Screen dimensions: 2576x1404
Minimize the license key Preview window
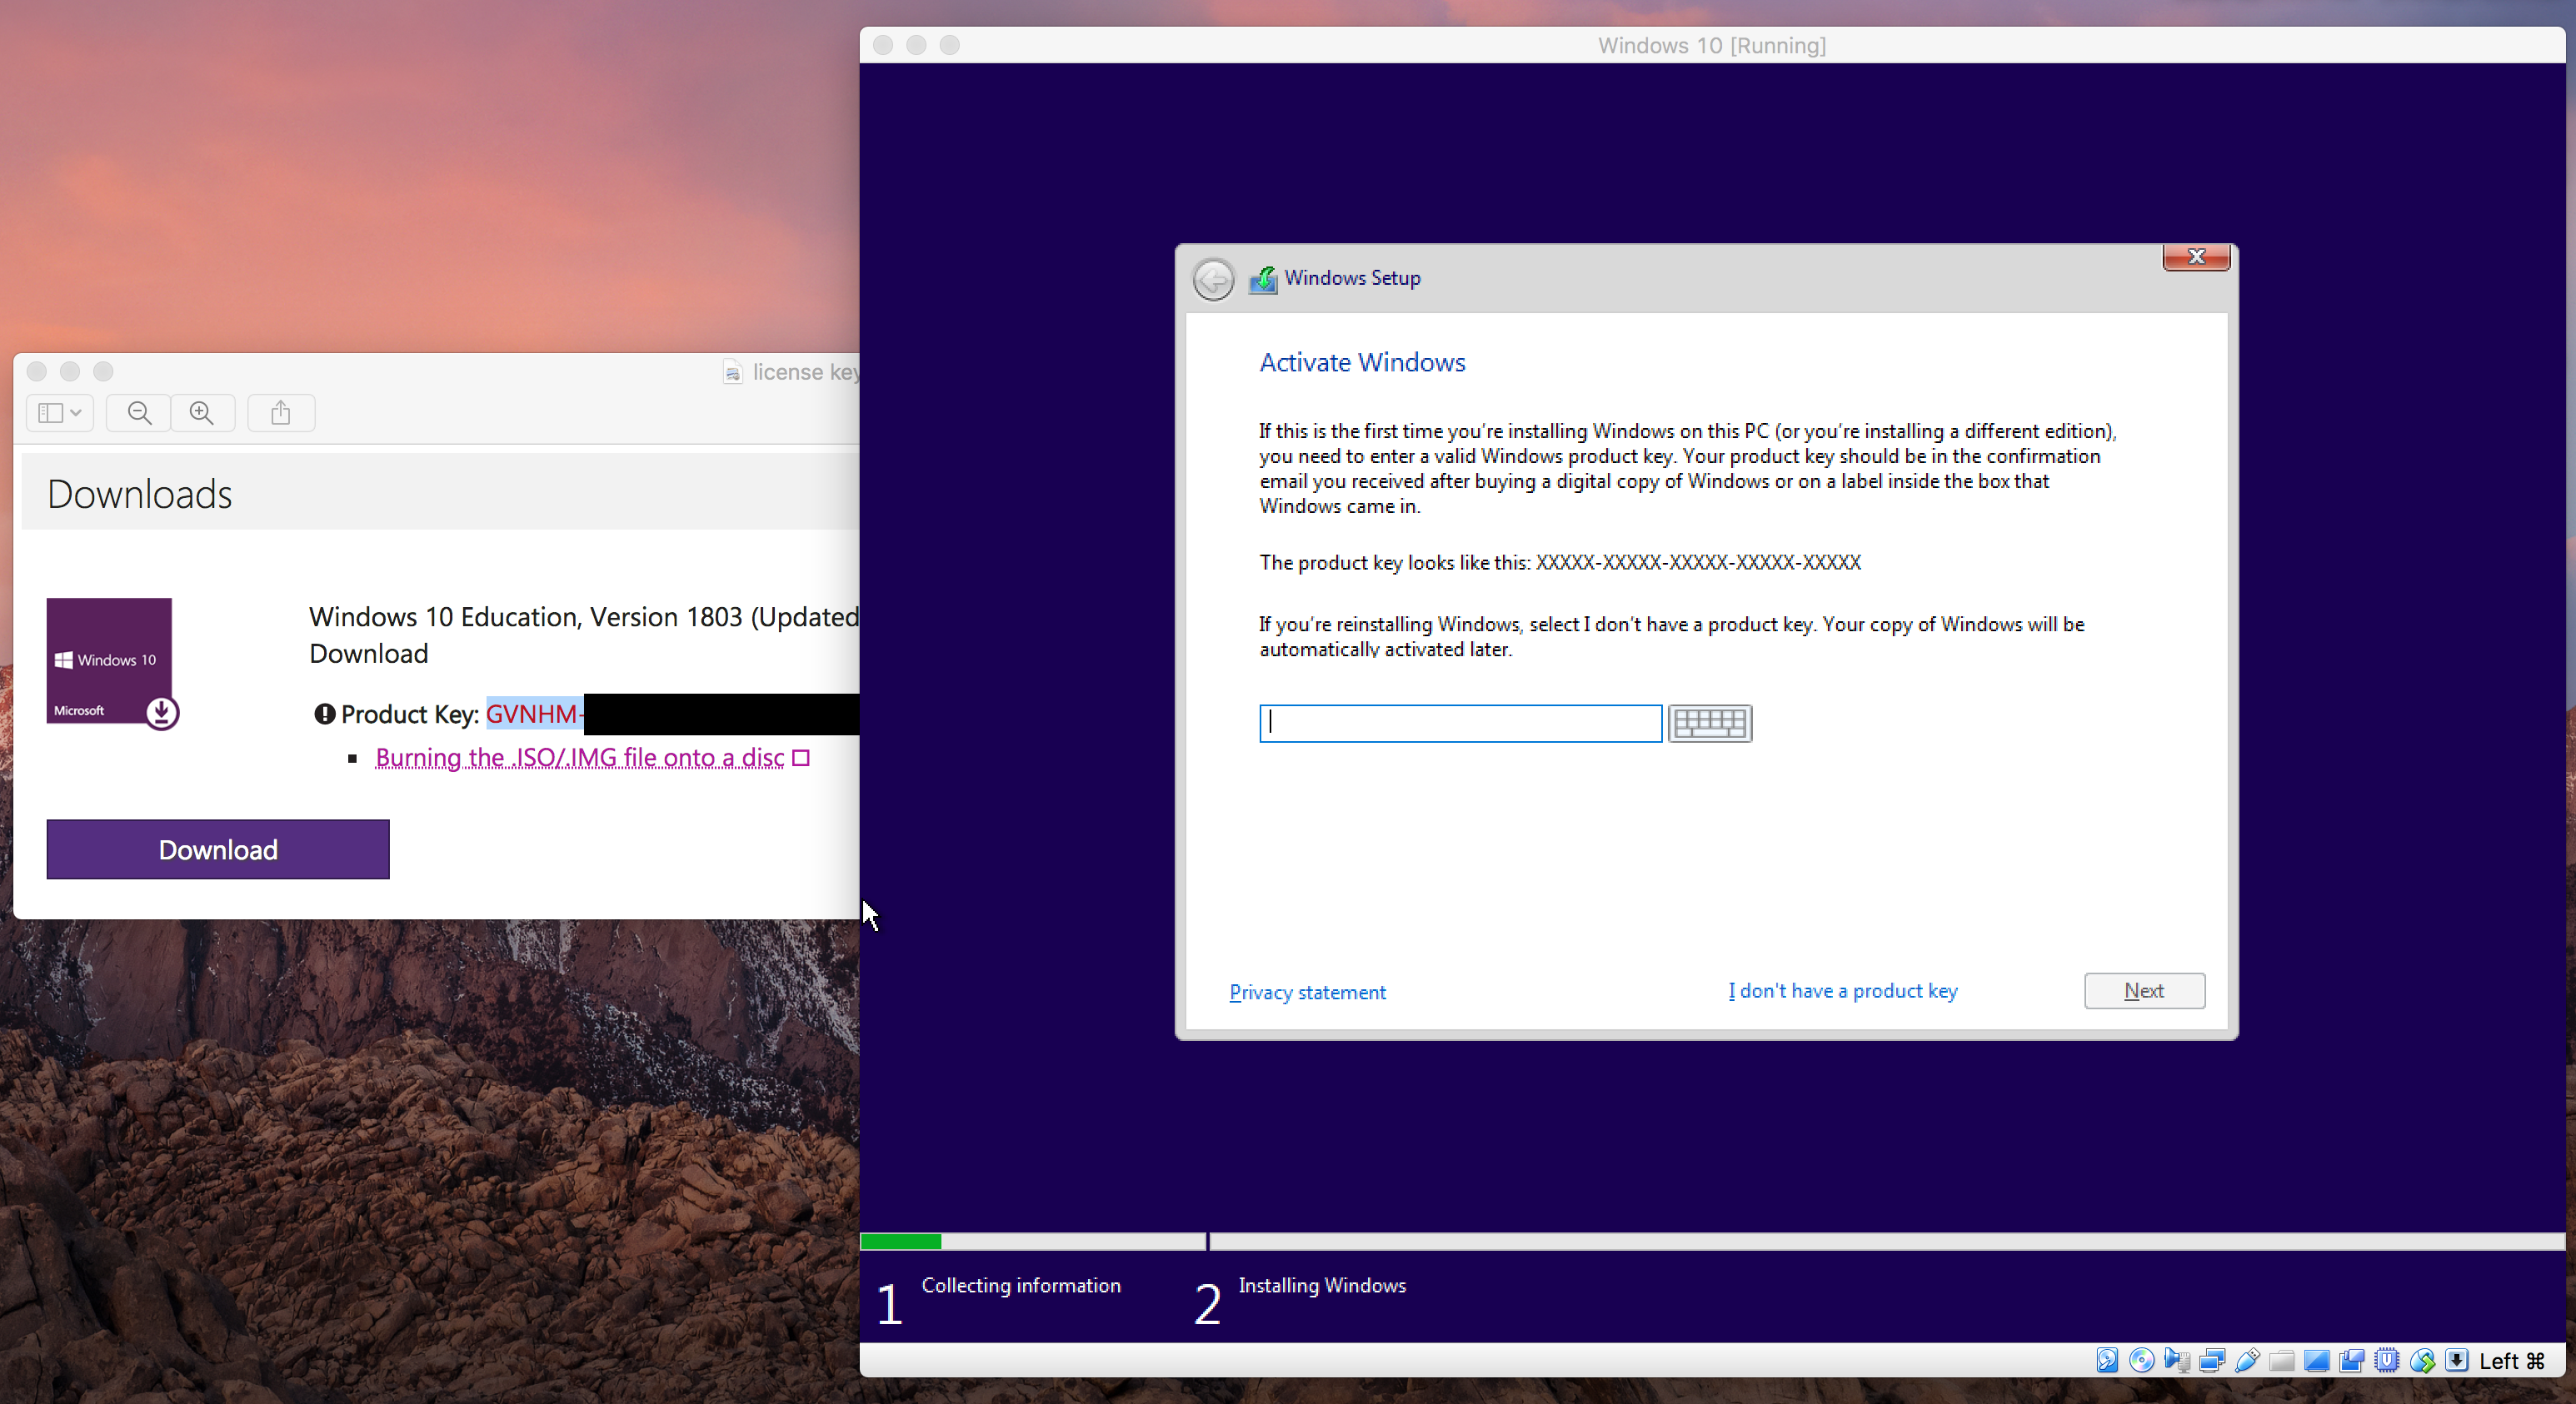point(70,371)
